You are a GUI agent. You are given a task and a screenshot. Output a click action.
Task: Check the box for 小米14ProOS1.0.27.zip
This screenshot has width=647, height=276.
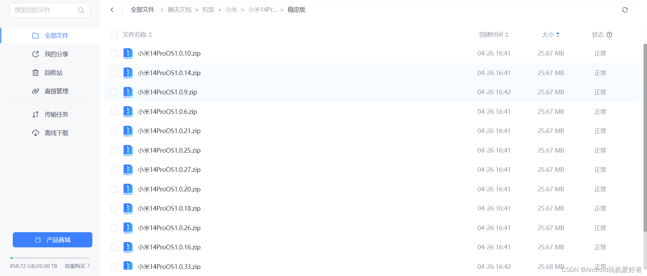coord(114,170)
